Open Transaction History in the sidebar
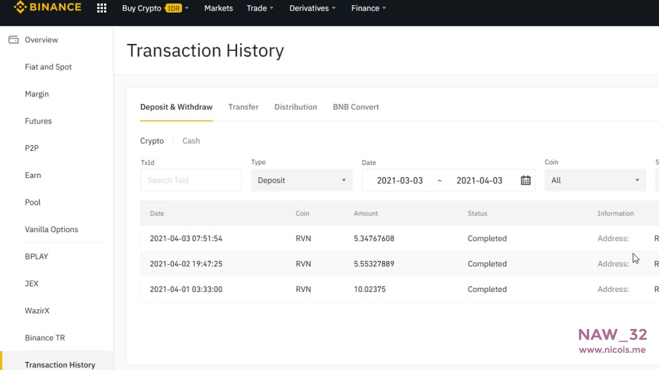The image size is (659, 370). (60, 364)
